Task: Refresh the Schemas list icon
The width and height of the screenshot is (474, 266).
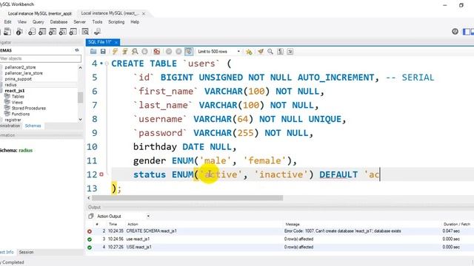Action: (77, 50)
